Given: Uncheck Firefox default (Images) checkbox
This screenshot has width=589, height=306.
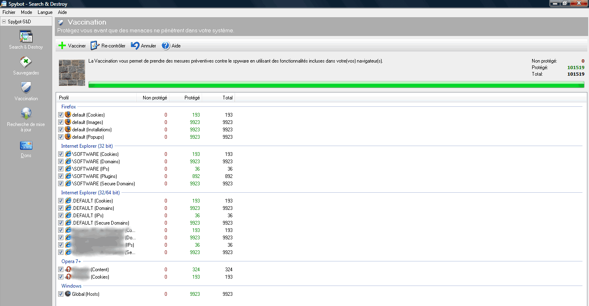Looking at the screenshot, I should (x=61, y=122).
